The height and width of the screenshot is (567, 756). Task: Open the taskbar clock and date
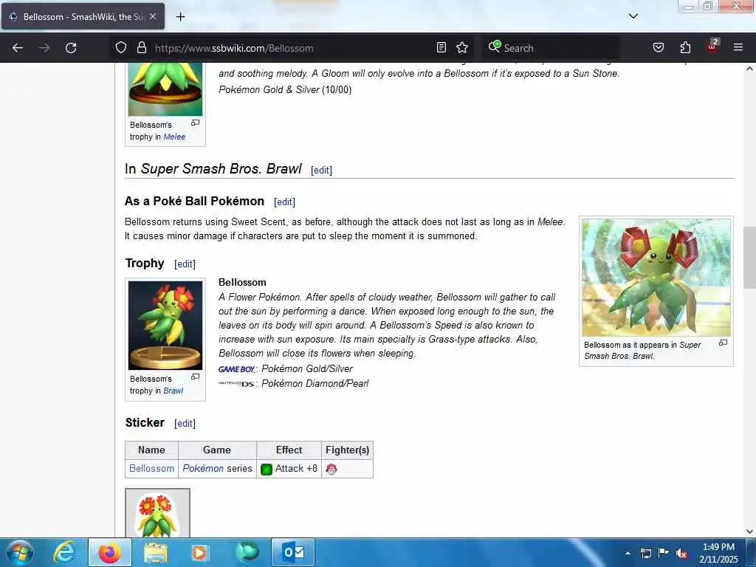click(718, 553)
